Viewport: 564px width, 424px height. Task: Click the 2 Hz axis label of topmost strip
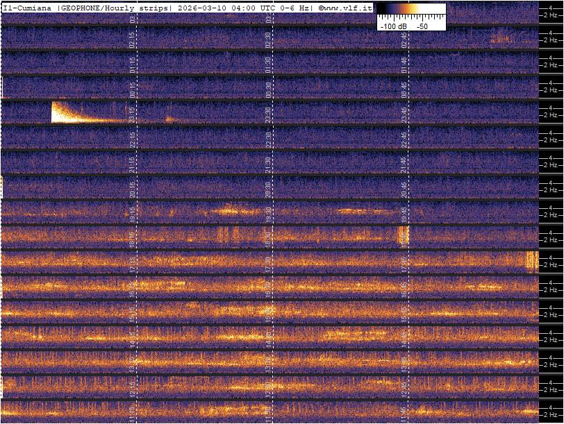coord(549,15)
